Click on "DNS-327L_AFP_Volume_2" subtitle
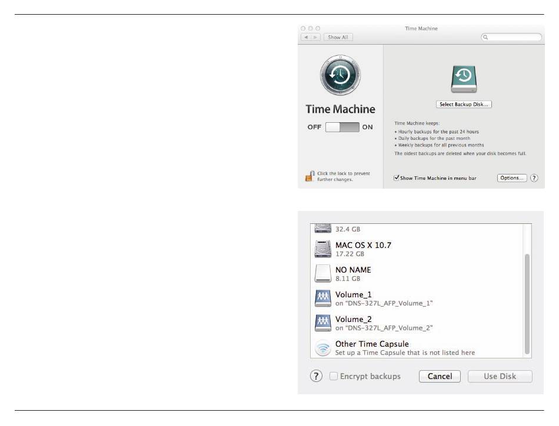 (384, 328)
